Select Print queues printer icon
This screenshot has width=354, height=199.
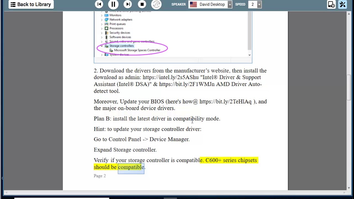point(106,24)
